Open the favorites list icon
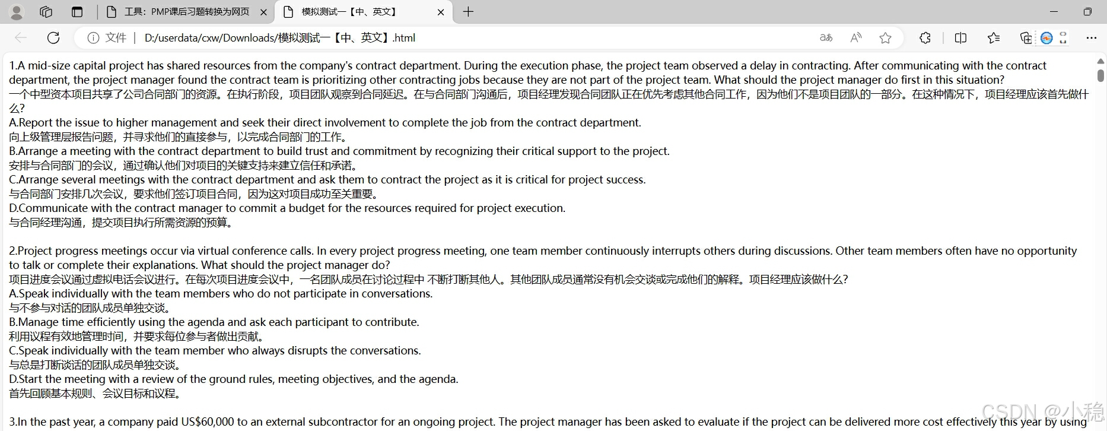Viewport: 1107px width, 431px height. 994,38
